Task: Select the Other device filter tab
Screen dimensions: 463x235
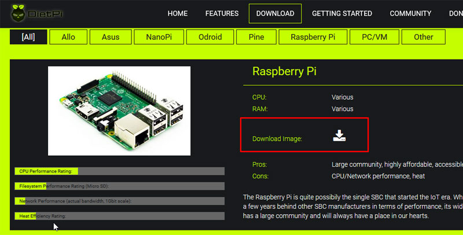Action: pos(424,37)
